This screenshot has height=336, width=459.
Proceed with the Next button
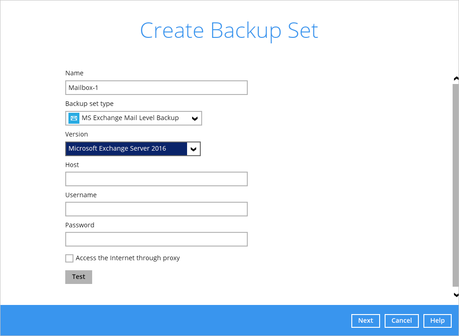(x=365, y=321)
